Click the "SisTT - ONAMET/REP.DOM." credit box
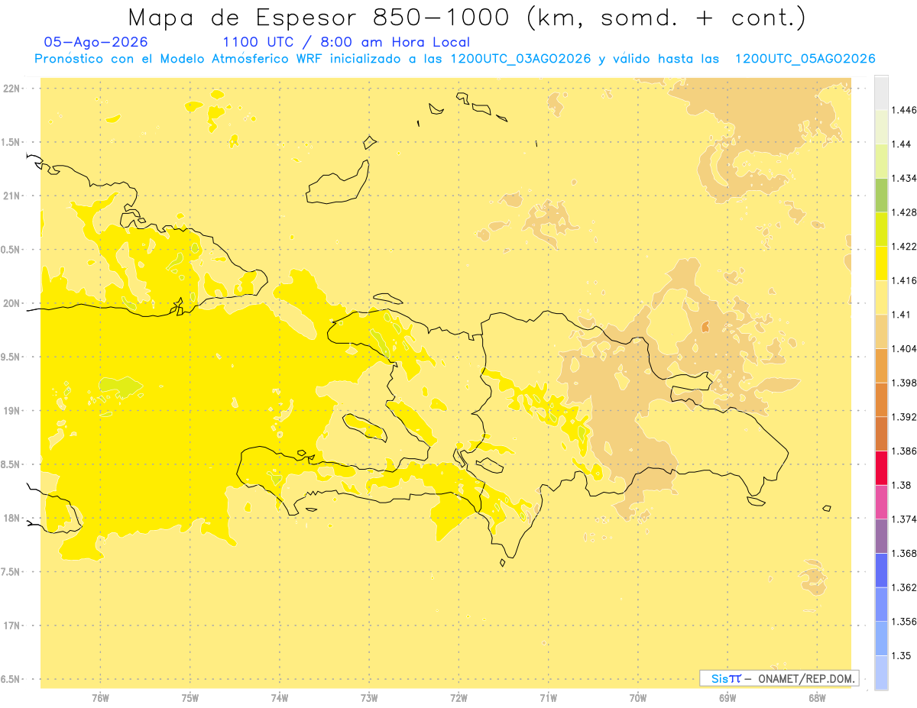Image resolution: width=917 pixels, height=708 pixels. (x=779, y=678)
